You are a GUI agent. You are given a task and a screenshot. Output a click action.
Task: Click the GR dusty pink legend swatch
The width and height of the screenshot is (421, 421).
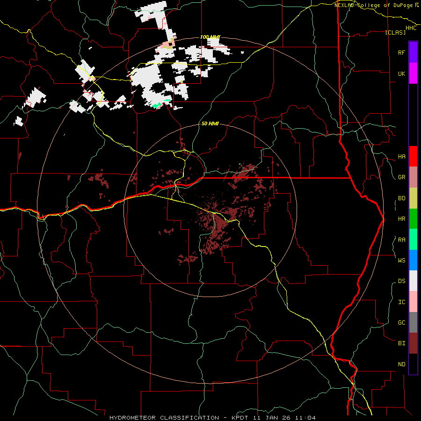[x=413, y=177]
